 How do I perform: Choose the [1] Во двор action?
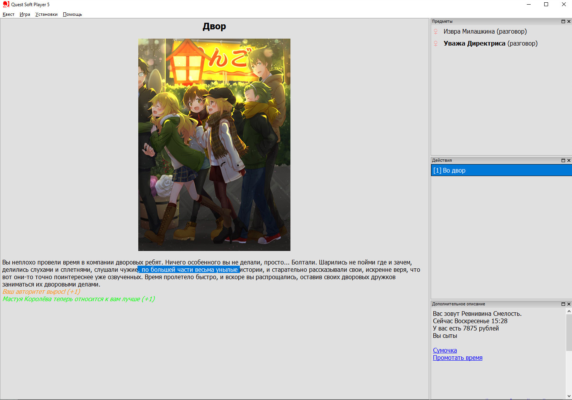point(501,170)
